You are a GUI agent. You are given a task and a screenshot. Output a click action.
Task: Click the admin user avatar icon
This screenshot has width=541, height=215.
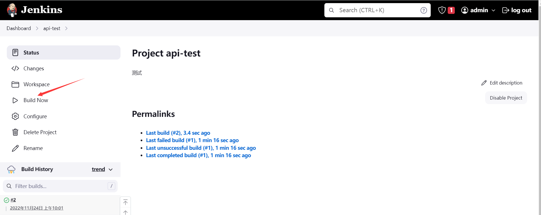tap(465, 10)
